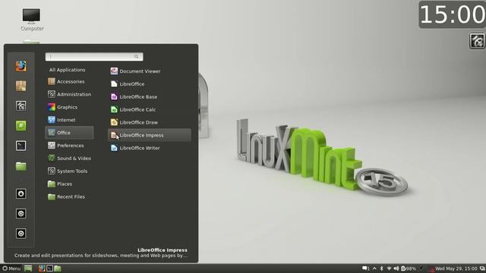
Task: Click the battery 98% indicator
Action: tap(409, 268)
